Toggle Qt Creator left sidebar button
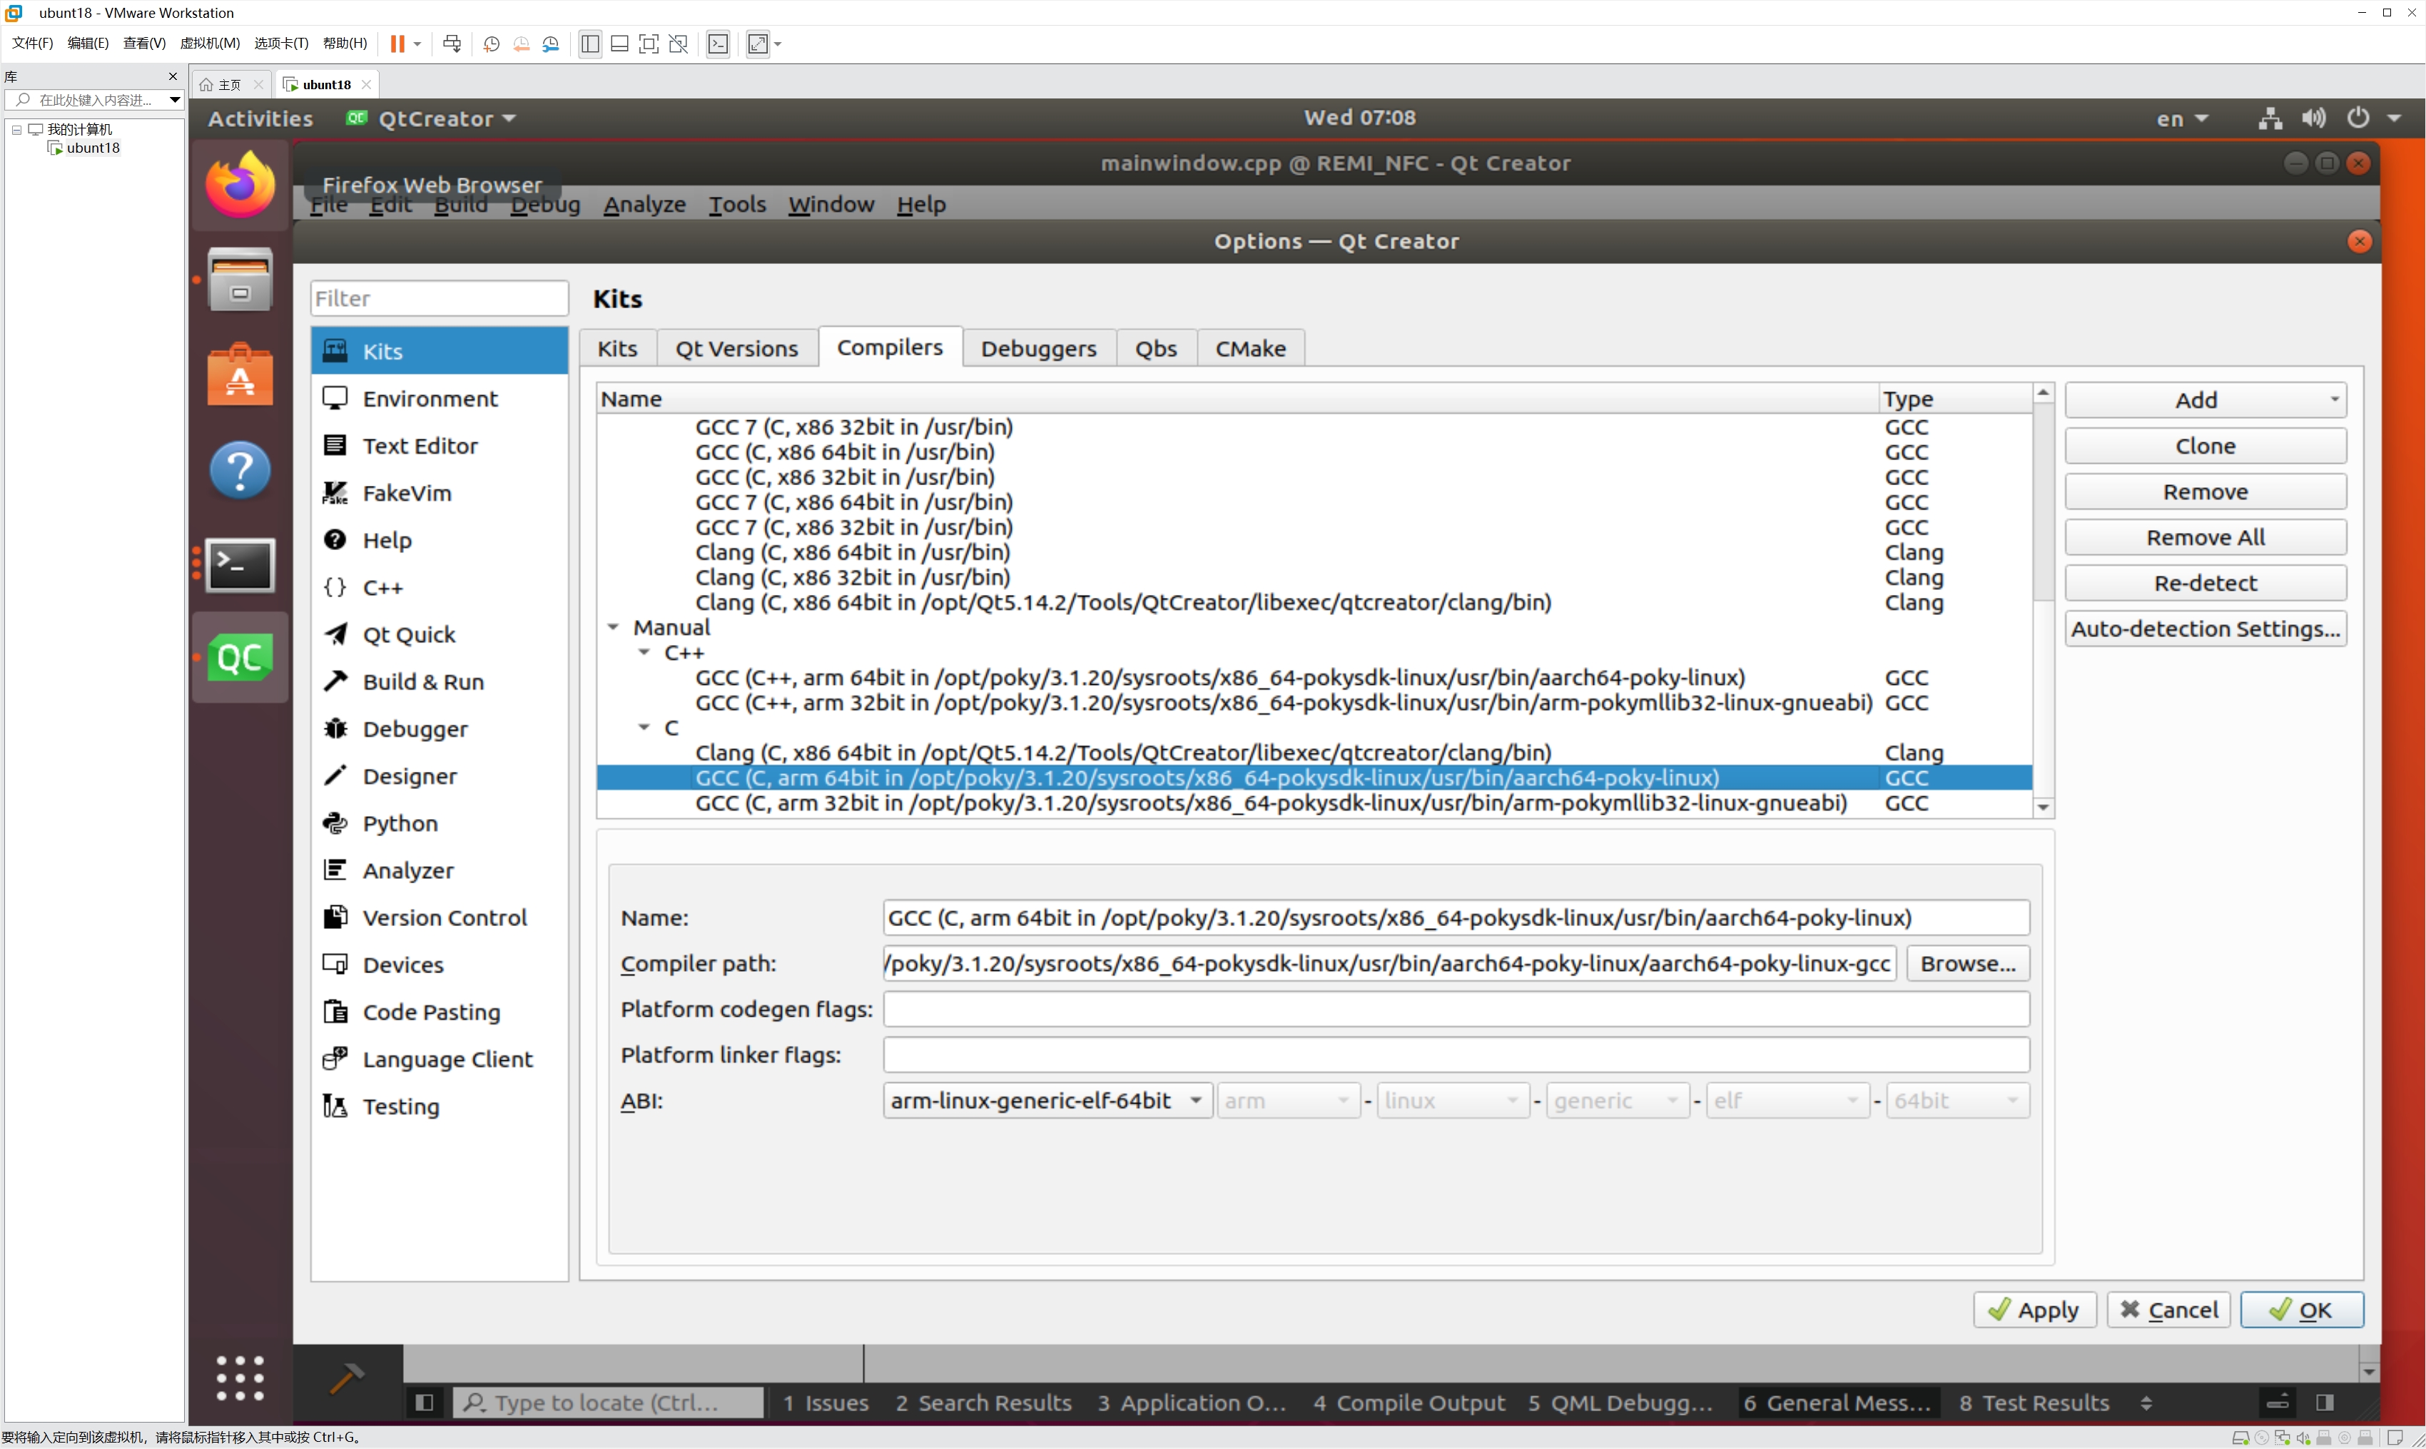2426x1449 pixels. tap(425, 1403)
